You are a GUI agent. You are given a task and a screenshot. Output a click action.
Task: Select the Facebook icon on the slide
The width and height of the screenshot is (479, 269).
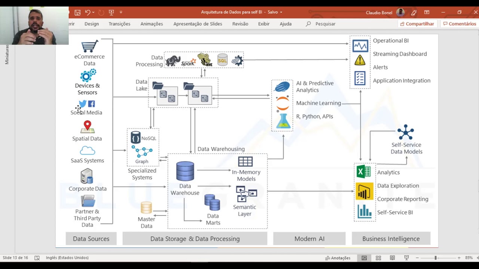[91, 104]
